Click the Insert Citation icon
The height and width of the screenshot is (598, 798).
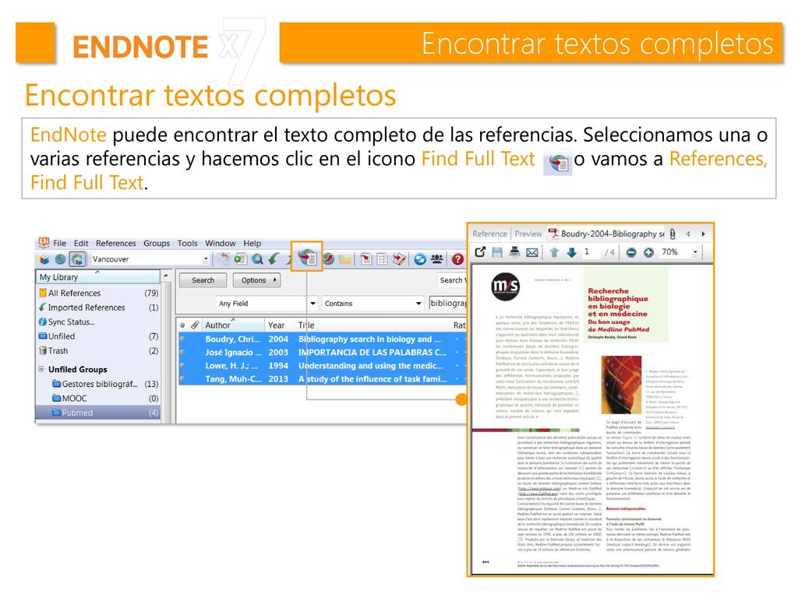366,259
